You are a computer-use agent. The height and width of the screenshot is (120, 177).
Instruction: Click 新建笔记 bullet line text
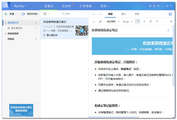click(x=119, y=69)
